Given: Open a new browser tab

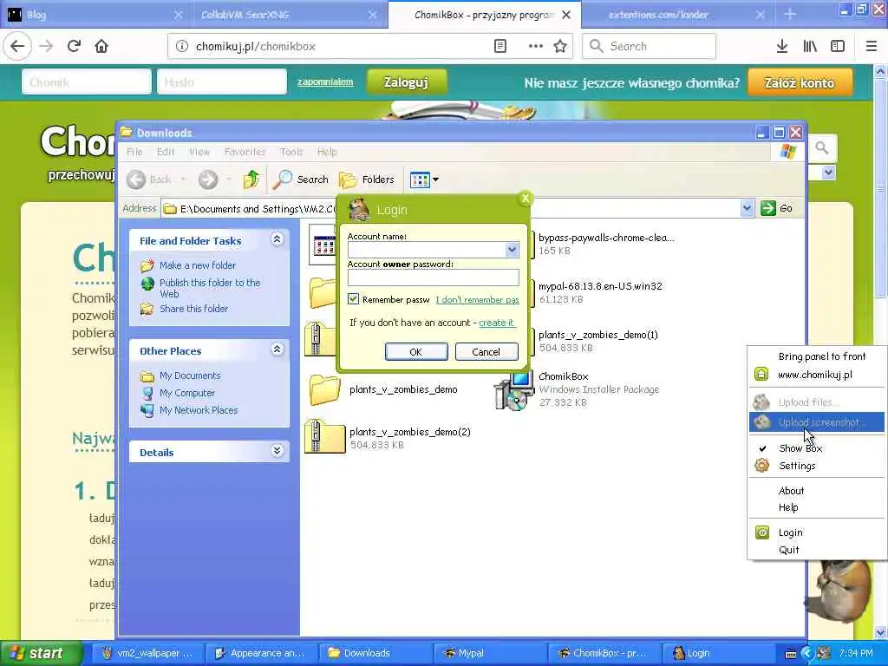Looking at the screenshot, I should pyautogui.click(x=789, y=14).
